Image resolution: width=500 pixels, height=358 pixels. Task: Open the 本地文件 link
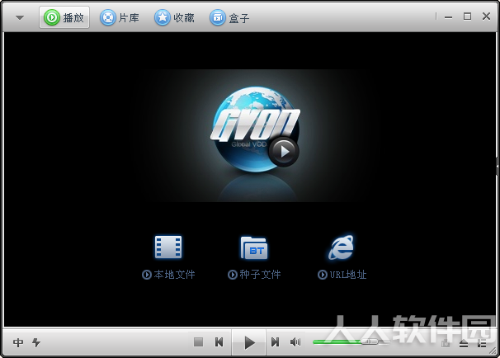(x=168, y=275)
